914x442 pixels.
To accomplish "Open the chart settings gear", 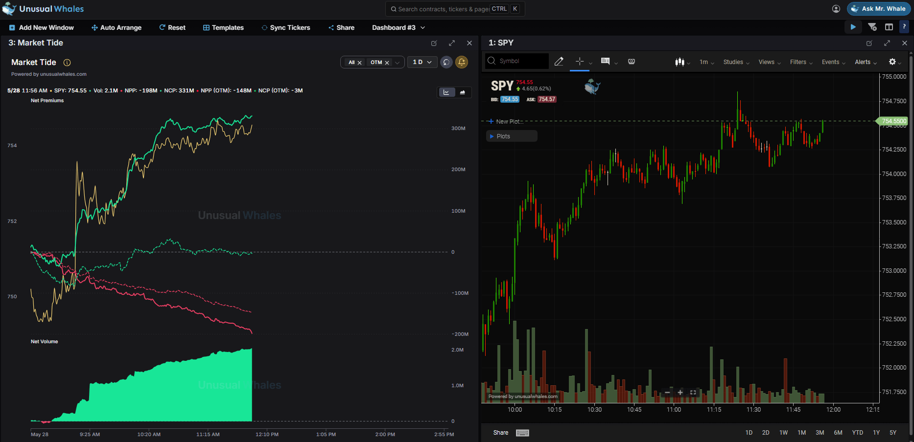I will point(892,62).
